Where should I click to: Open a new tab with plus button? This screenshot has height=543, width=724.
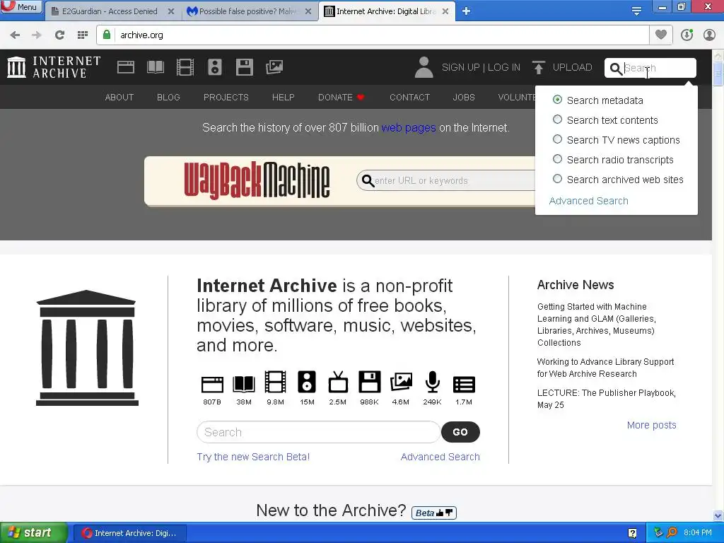pos(466,11)
